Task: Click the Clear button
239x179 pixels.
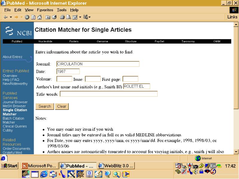Action: 62,106
